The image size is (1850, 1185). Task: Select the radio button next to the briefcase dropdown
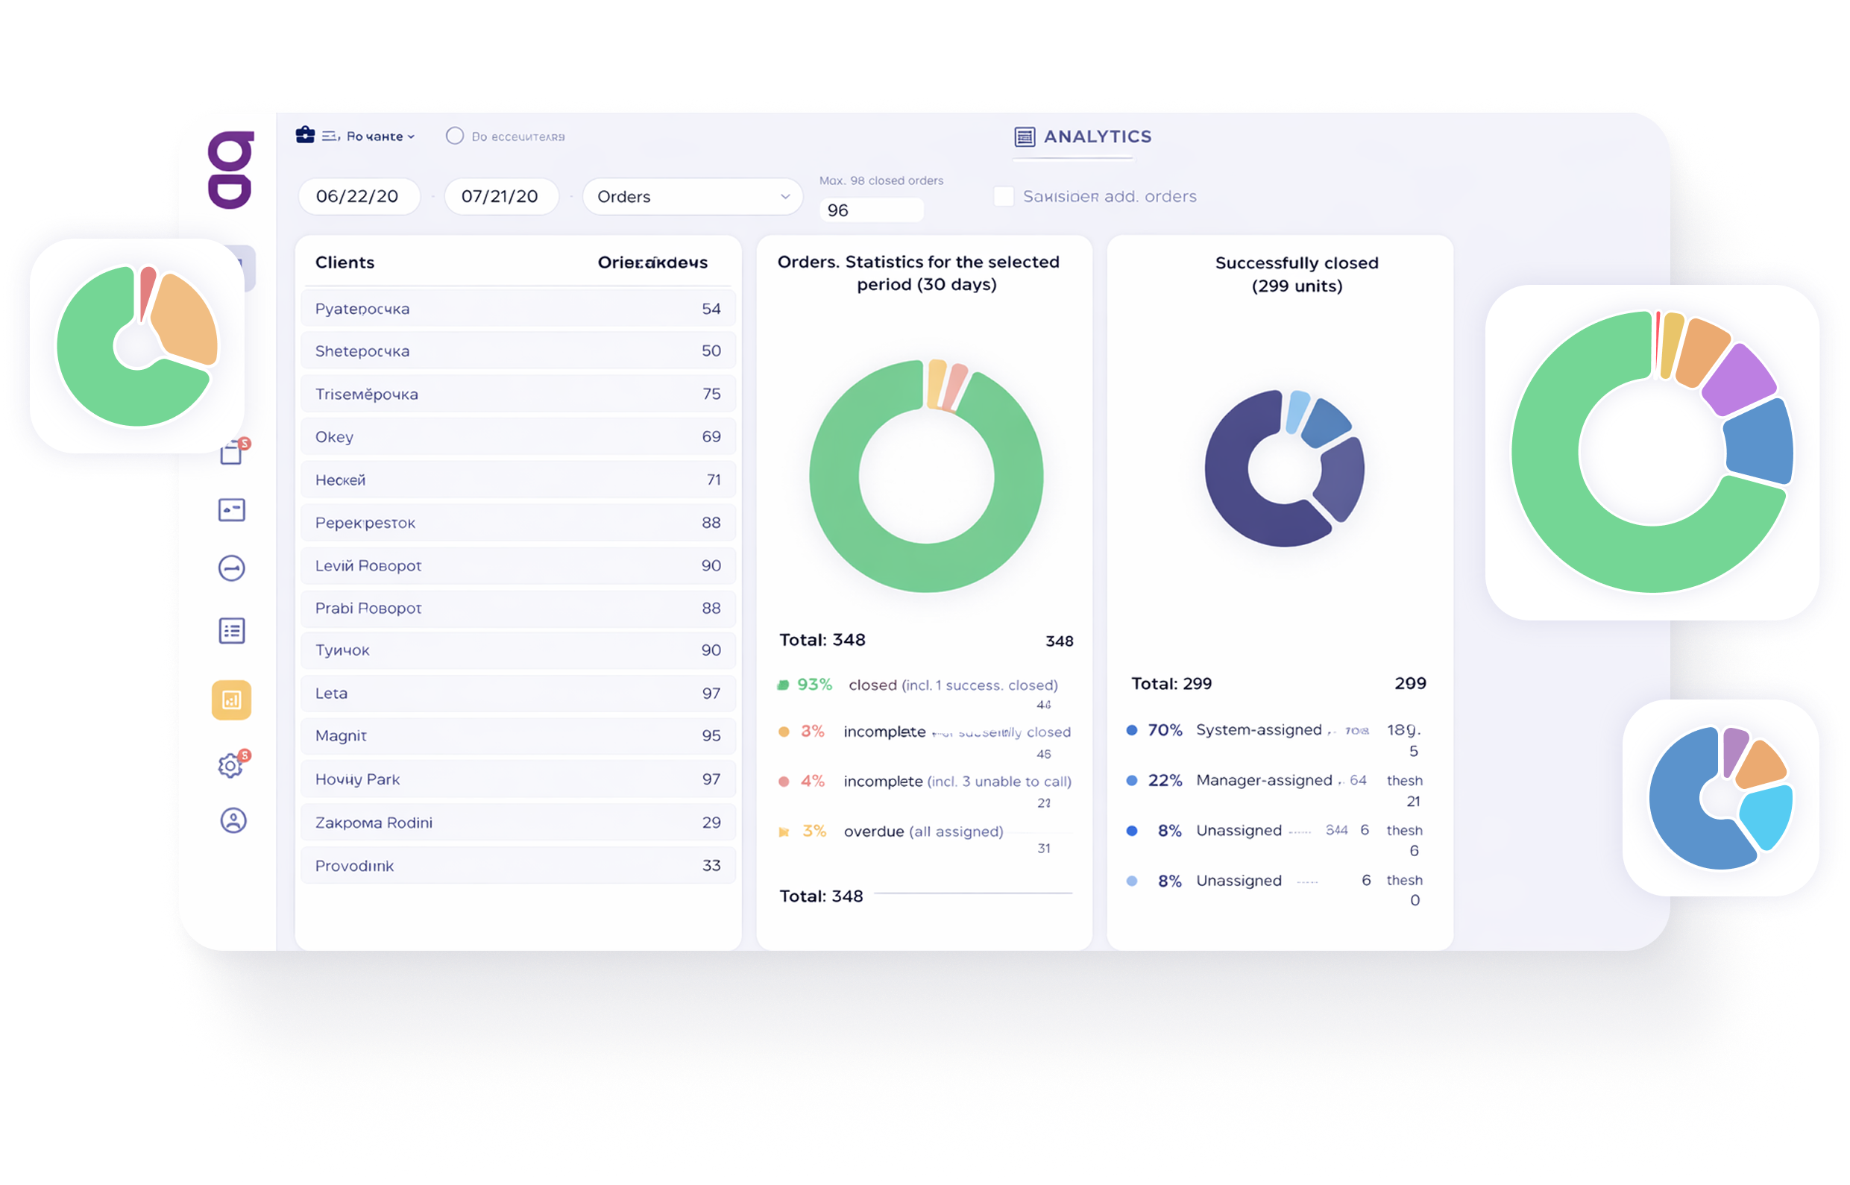tap(455, 136)
